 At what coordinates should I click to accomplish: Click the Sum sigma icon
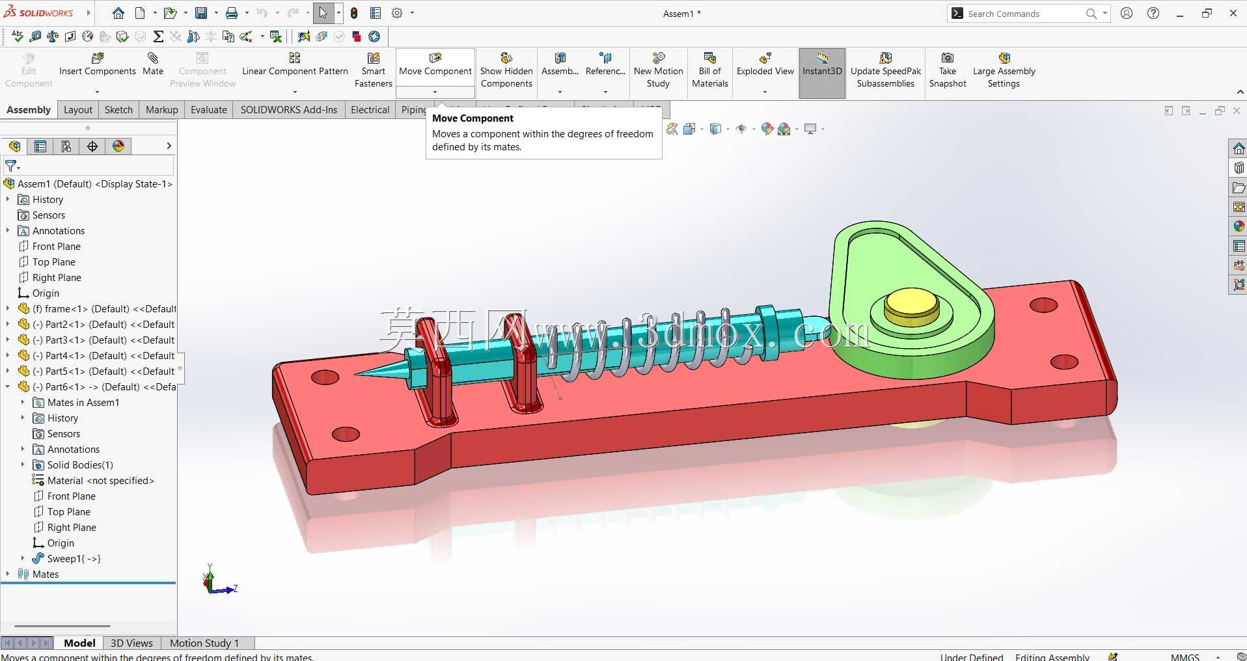(x=158, y=36)
